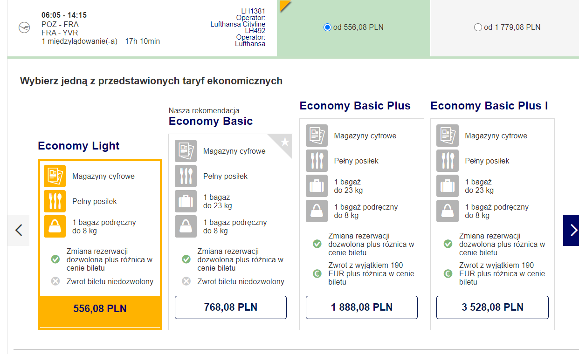Viewport: 579px width, 354px height.
Task: Click the flight time '06:05 - 14:15'
Action: coord(64,15)
